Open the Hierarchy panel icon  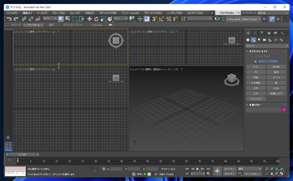(x=262, y=33)
